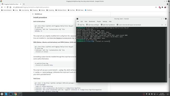Open Konsole's Bookmarks menu
The height and width of the screenshot is (96, 170).
click(x=92, y=21)
